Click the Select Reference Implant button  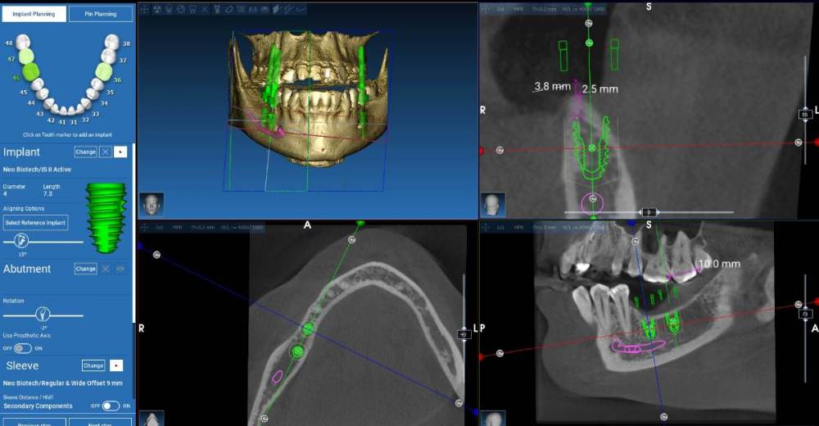(35, 223)
